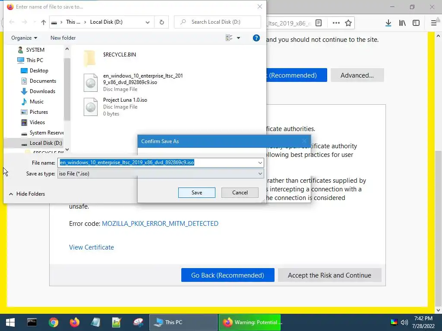The height and width of the screenshot is (331, 442).
Task: Bookmark this page with star icon
Action: pos(348,23)
